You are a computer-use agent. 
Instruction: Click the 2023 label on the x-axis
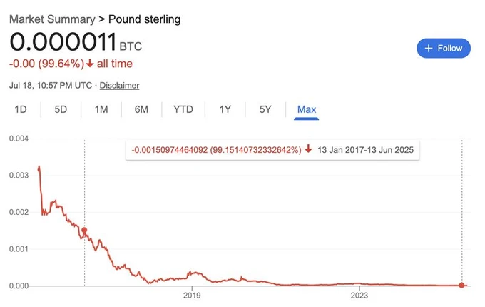point(359,296)
